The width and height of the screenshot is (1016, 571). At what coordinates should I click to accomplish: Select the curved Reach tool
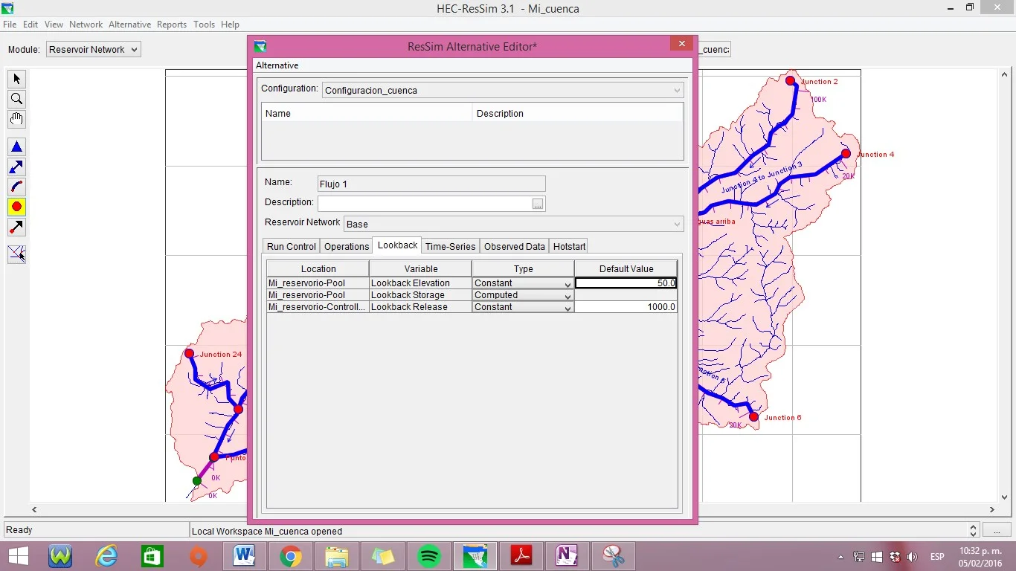pyautogui.click(x=16, y=187)
